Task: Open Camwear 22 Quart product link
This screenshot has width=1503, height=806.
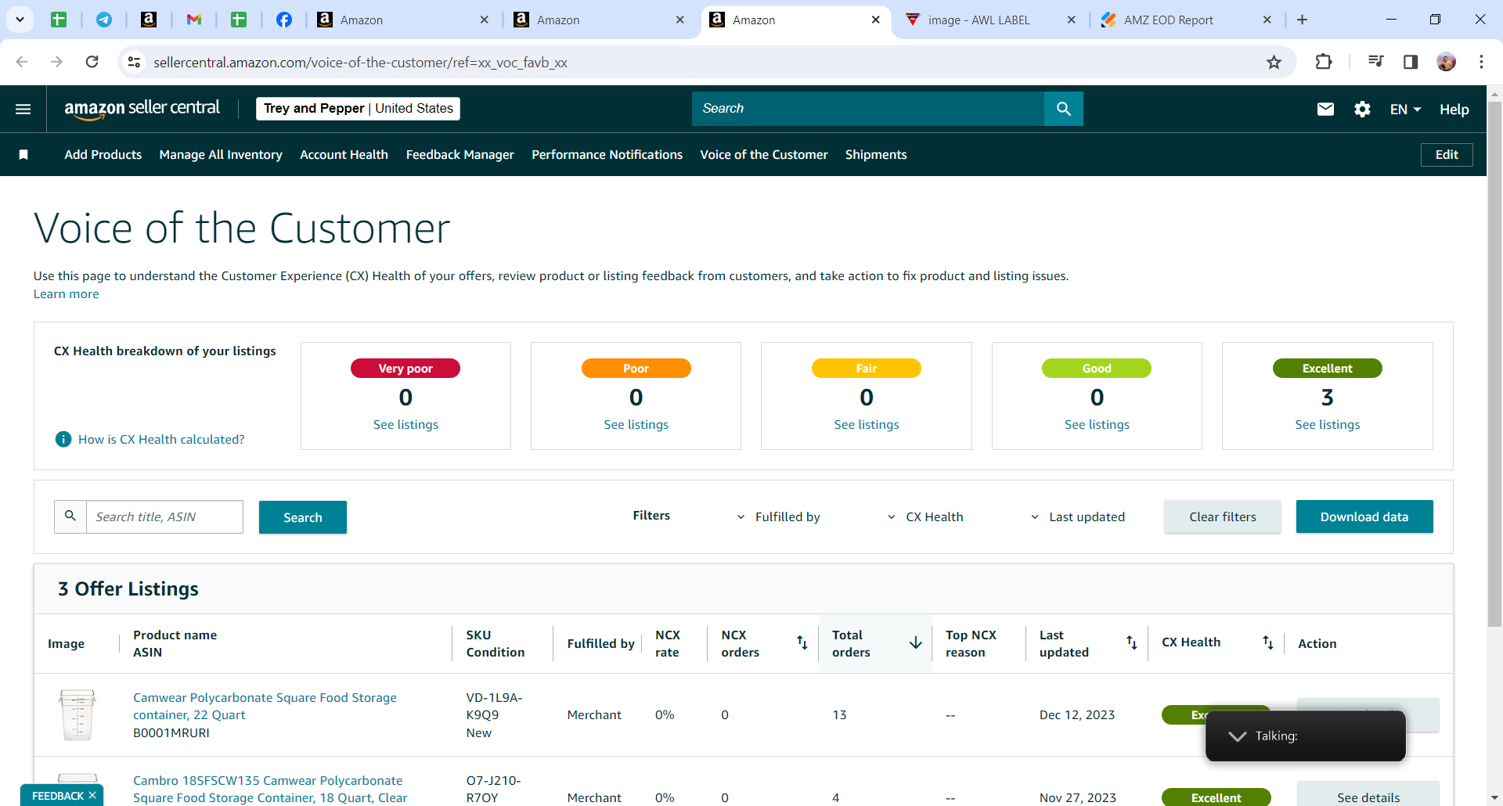Action: tap(265, 707)
